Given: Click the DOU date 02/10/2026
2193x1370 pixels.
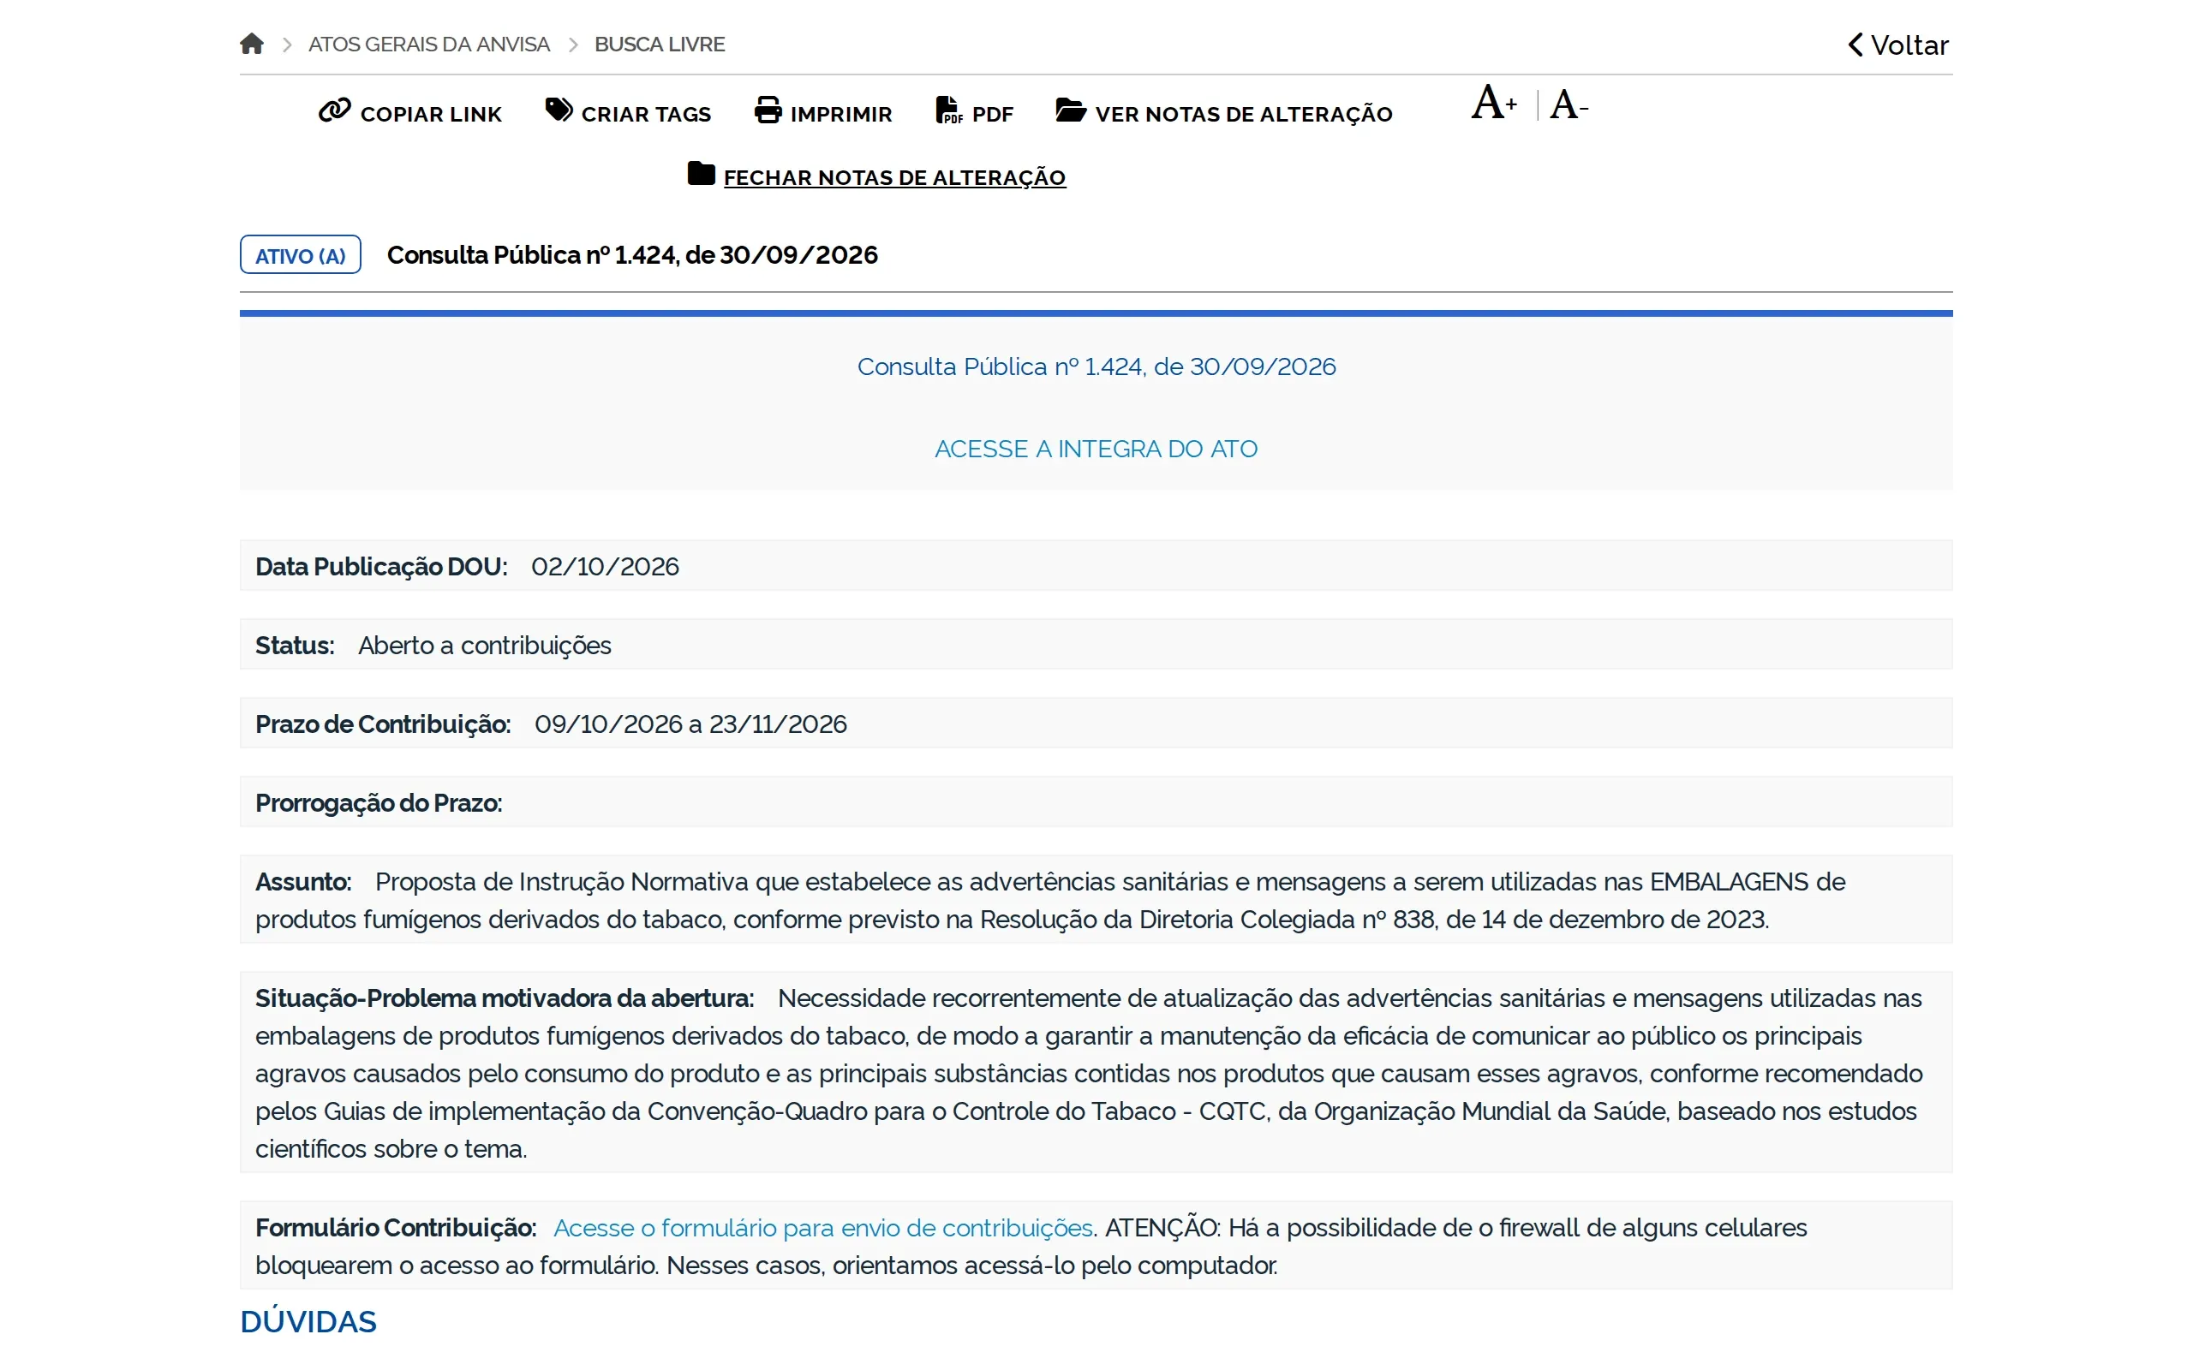Looking at the screenshot, I should pyautogui.click(x=605, y=567).
